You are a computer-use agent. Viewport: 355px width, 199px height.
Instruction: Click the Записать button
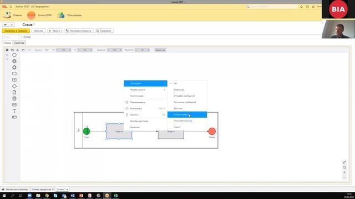38,31
